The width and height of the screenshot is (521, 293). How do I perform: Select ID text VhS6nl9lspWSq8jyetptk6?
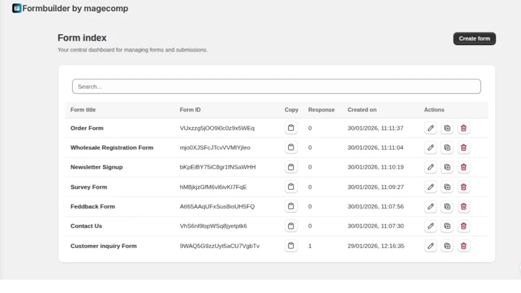tap(214, 226)
